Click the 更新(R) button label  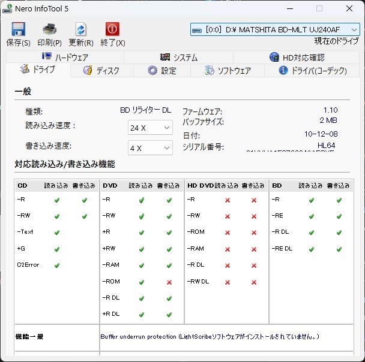(x=81, y=43)
